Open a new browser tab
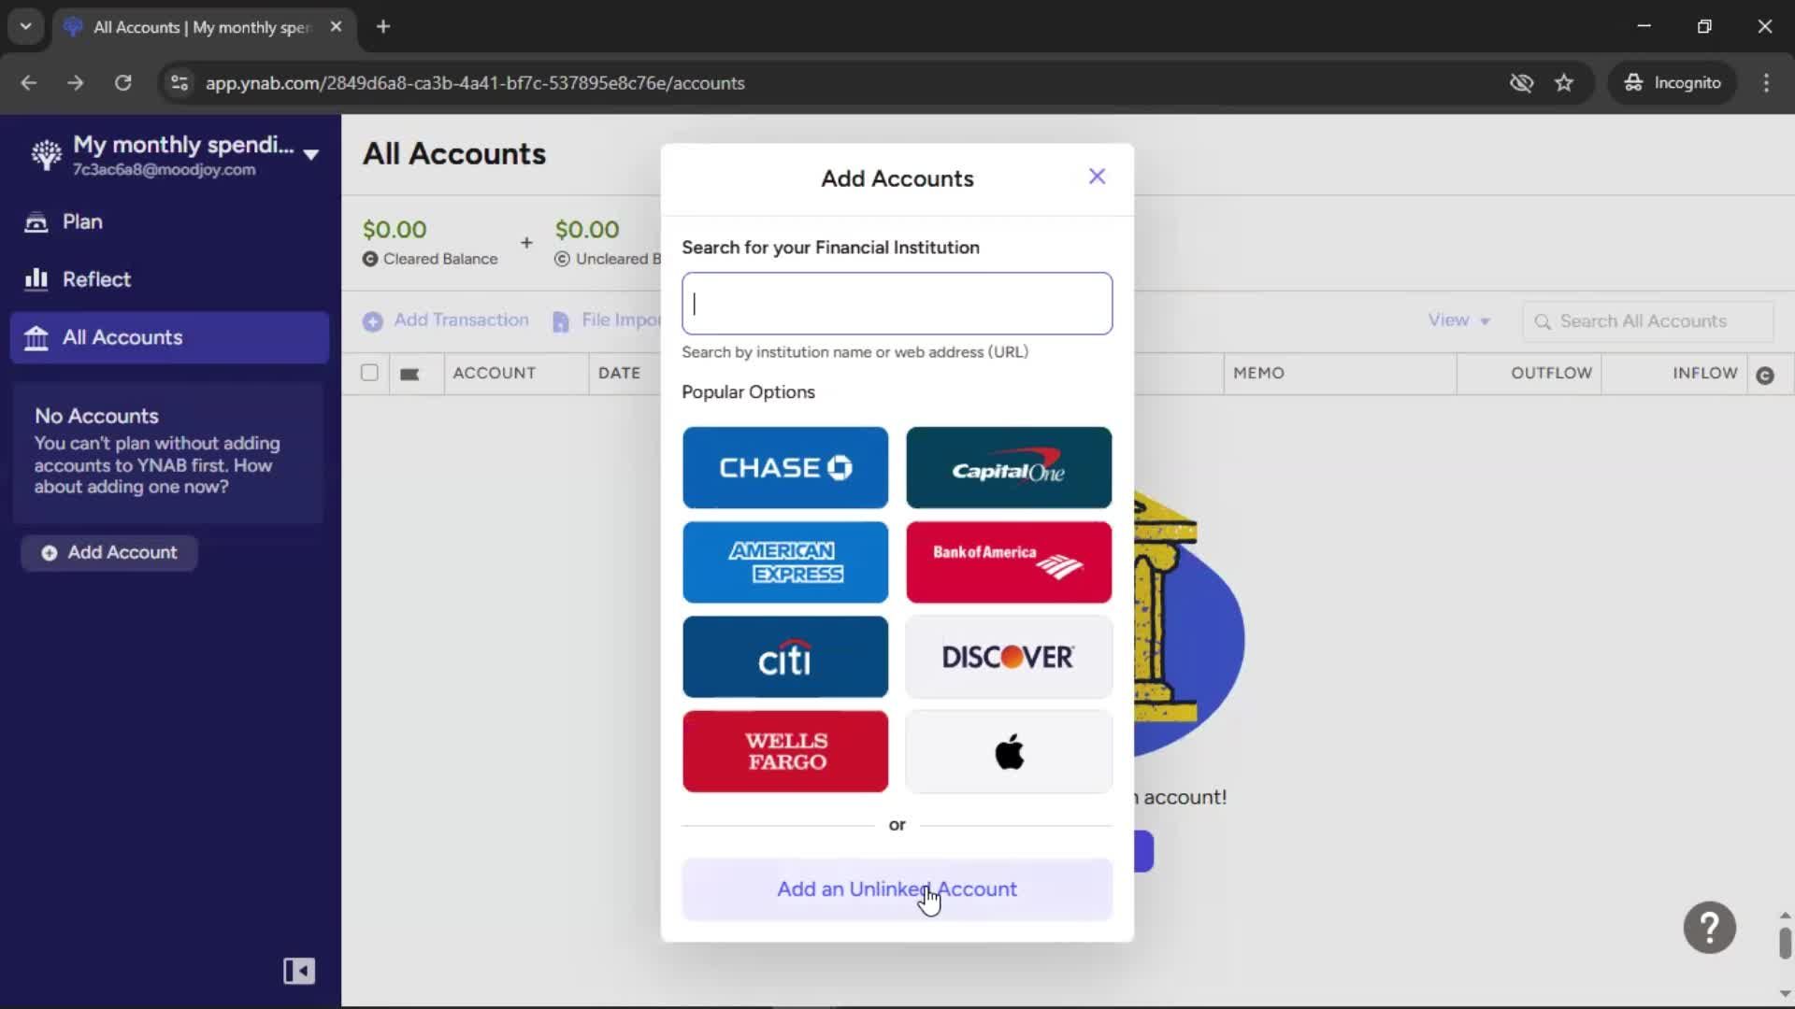1795x1009 pixels. pos(383,27)
